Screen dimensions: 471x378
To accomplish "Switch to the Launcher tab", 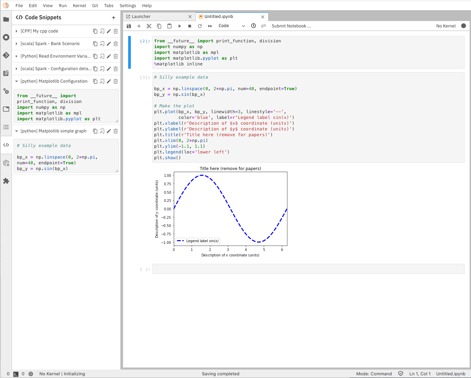I will click(159, 17).
